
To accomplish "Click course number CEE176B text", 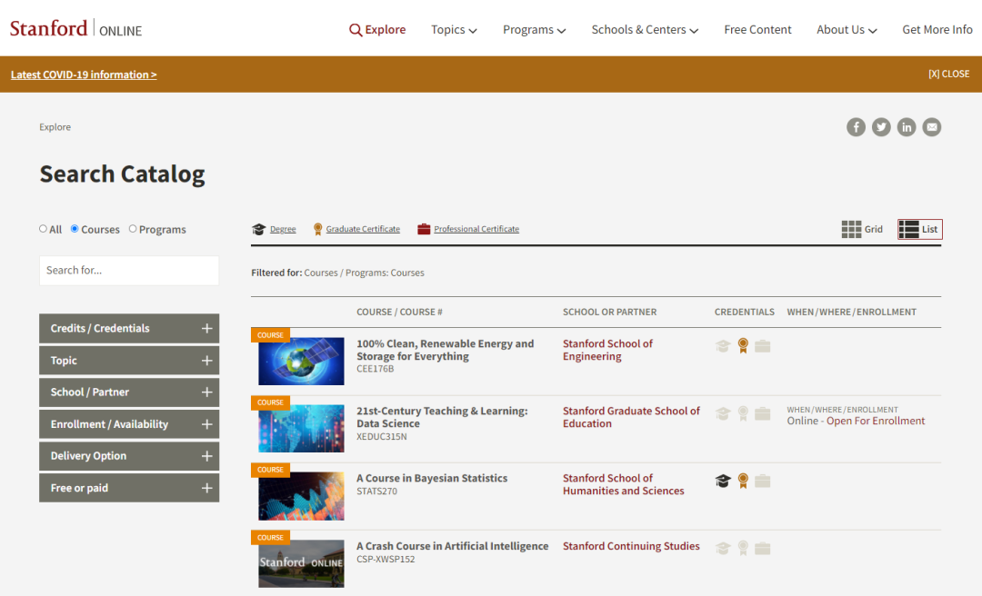I will click(376, 370).
